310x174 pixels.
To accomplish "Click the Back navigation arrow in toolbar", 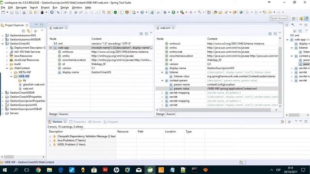I will click(270, 12).
